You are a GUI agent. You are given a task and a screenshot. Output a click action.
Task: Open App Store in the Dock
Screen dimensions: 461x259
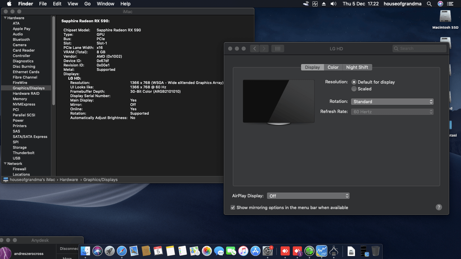pyautogui.click(x=255, y=251)
